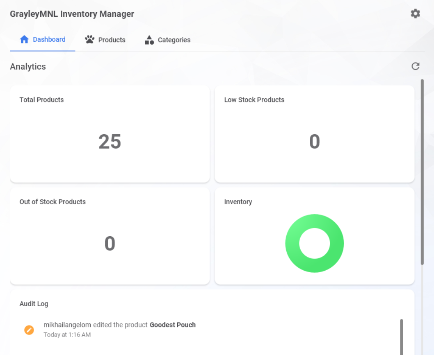
Task: Click the Total Products card label
Action: [41, 100]
